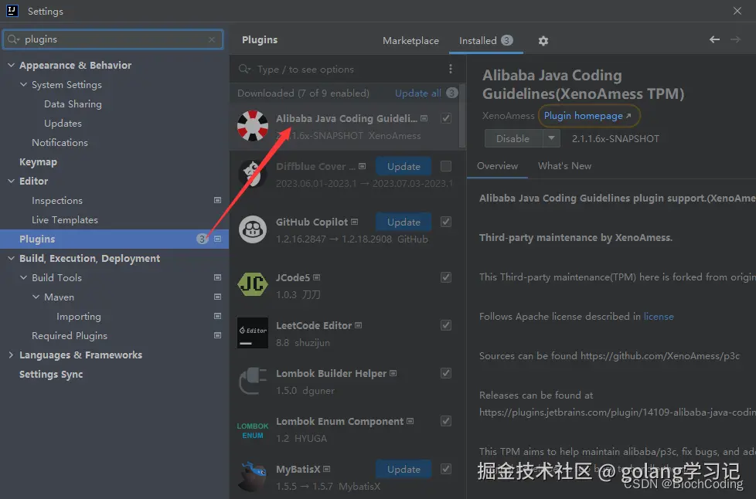Select Notifications in settings tree
This screenshot has height=499, width=756.
(60, 143)
